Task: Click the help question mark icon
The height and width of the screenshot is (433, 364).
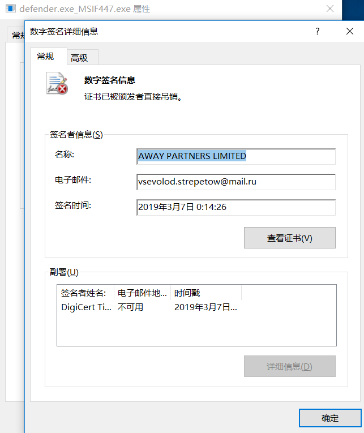Action: coord(318,31)
